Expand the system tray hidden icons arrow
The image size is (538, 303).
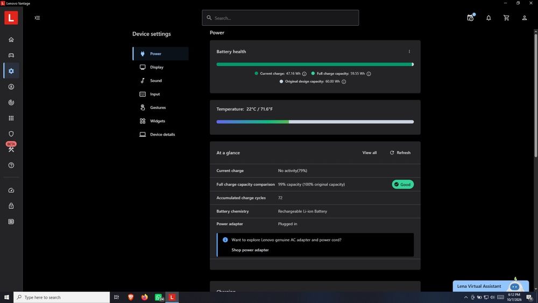click(465, 297)
